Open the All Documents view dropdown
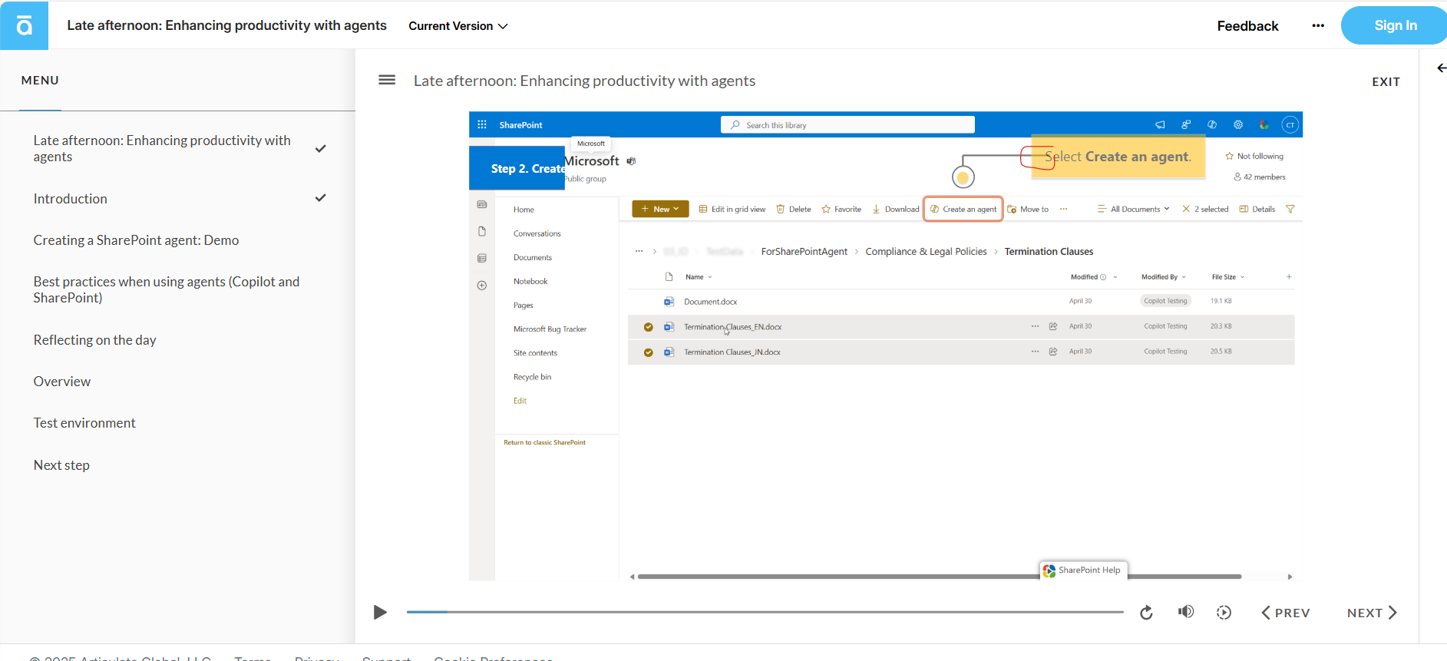The width and height of the screenshot is (1447, 661). (x=1134, y=209)
